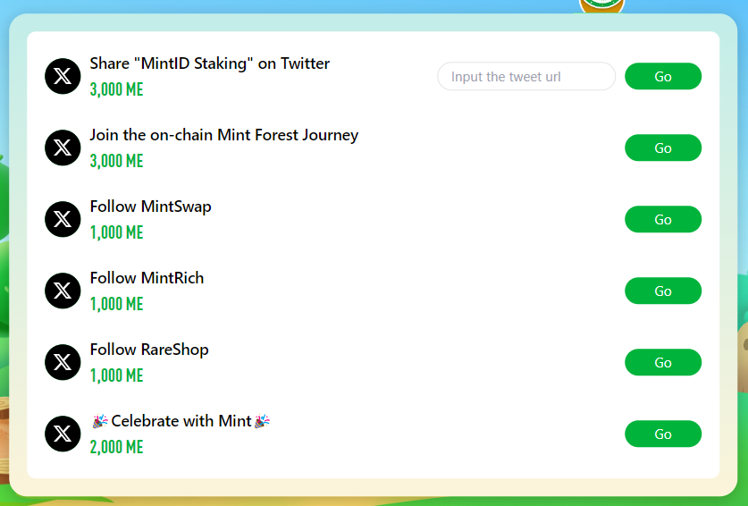Viewport: 748px width, 506px height.
Task: Click the 2,000 ME reward under Celebrate with Mint
Action: click(x=117, y=447)
